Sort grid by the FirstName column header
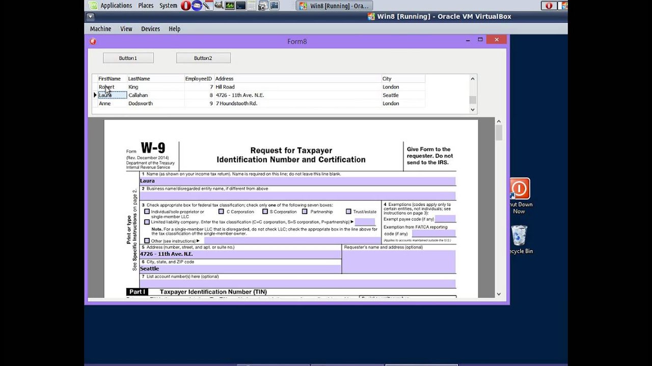 coord(112,79)
